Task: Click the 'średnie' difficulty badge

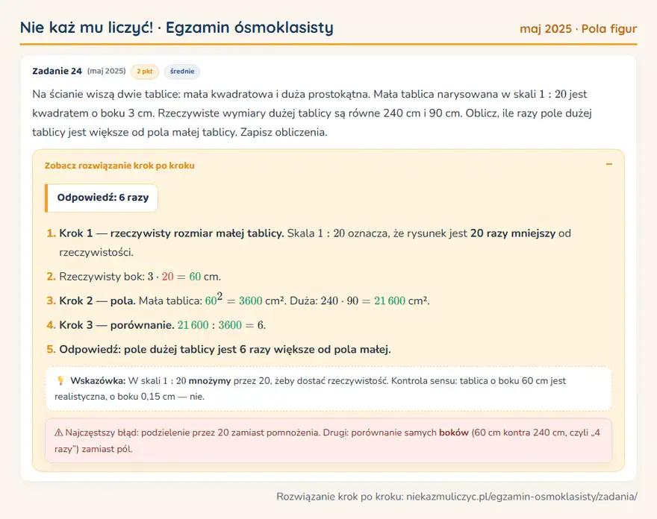Action: [x=182, y=71]
